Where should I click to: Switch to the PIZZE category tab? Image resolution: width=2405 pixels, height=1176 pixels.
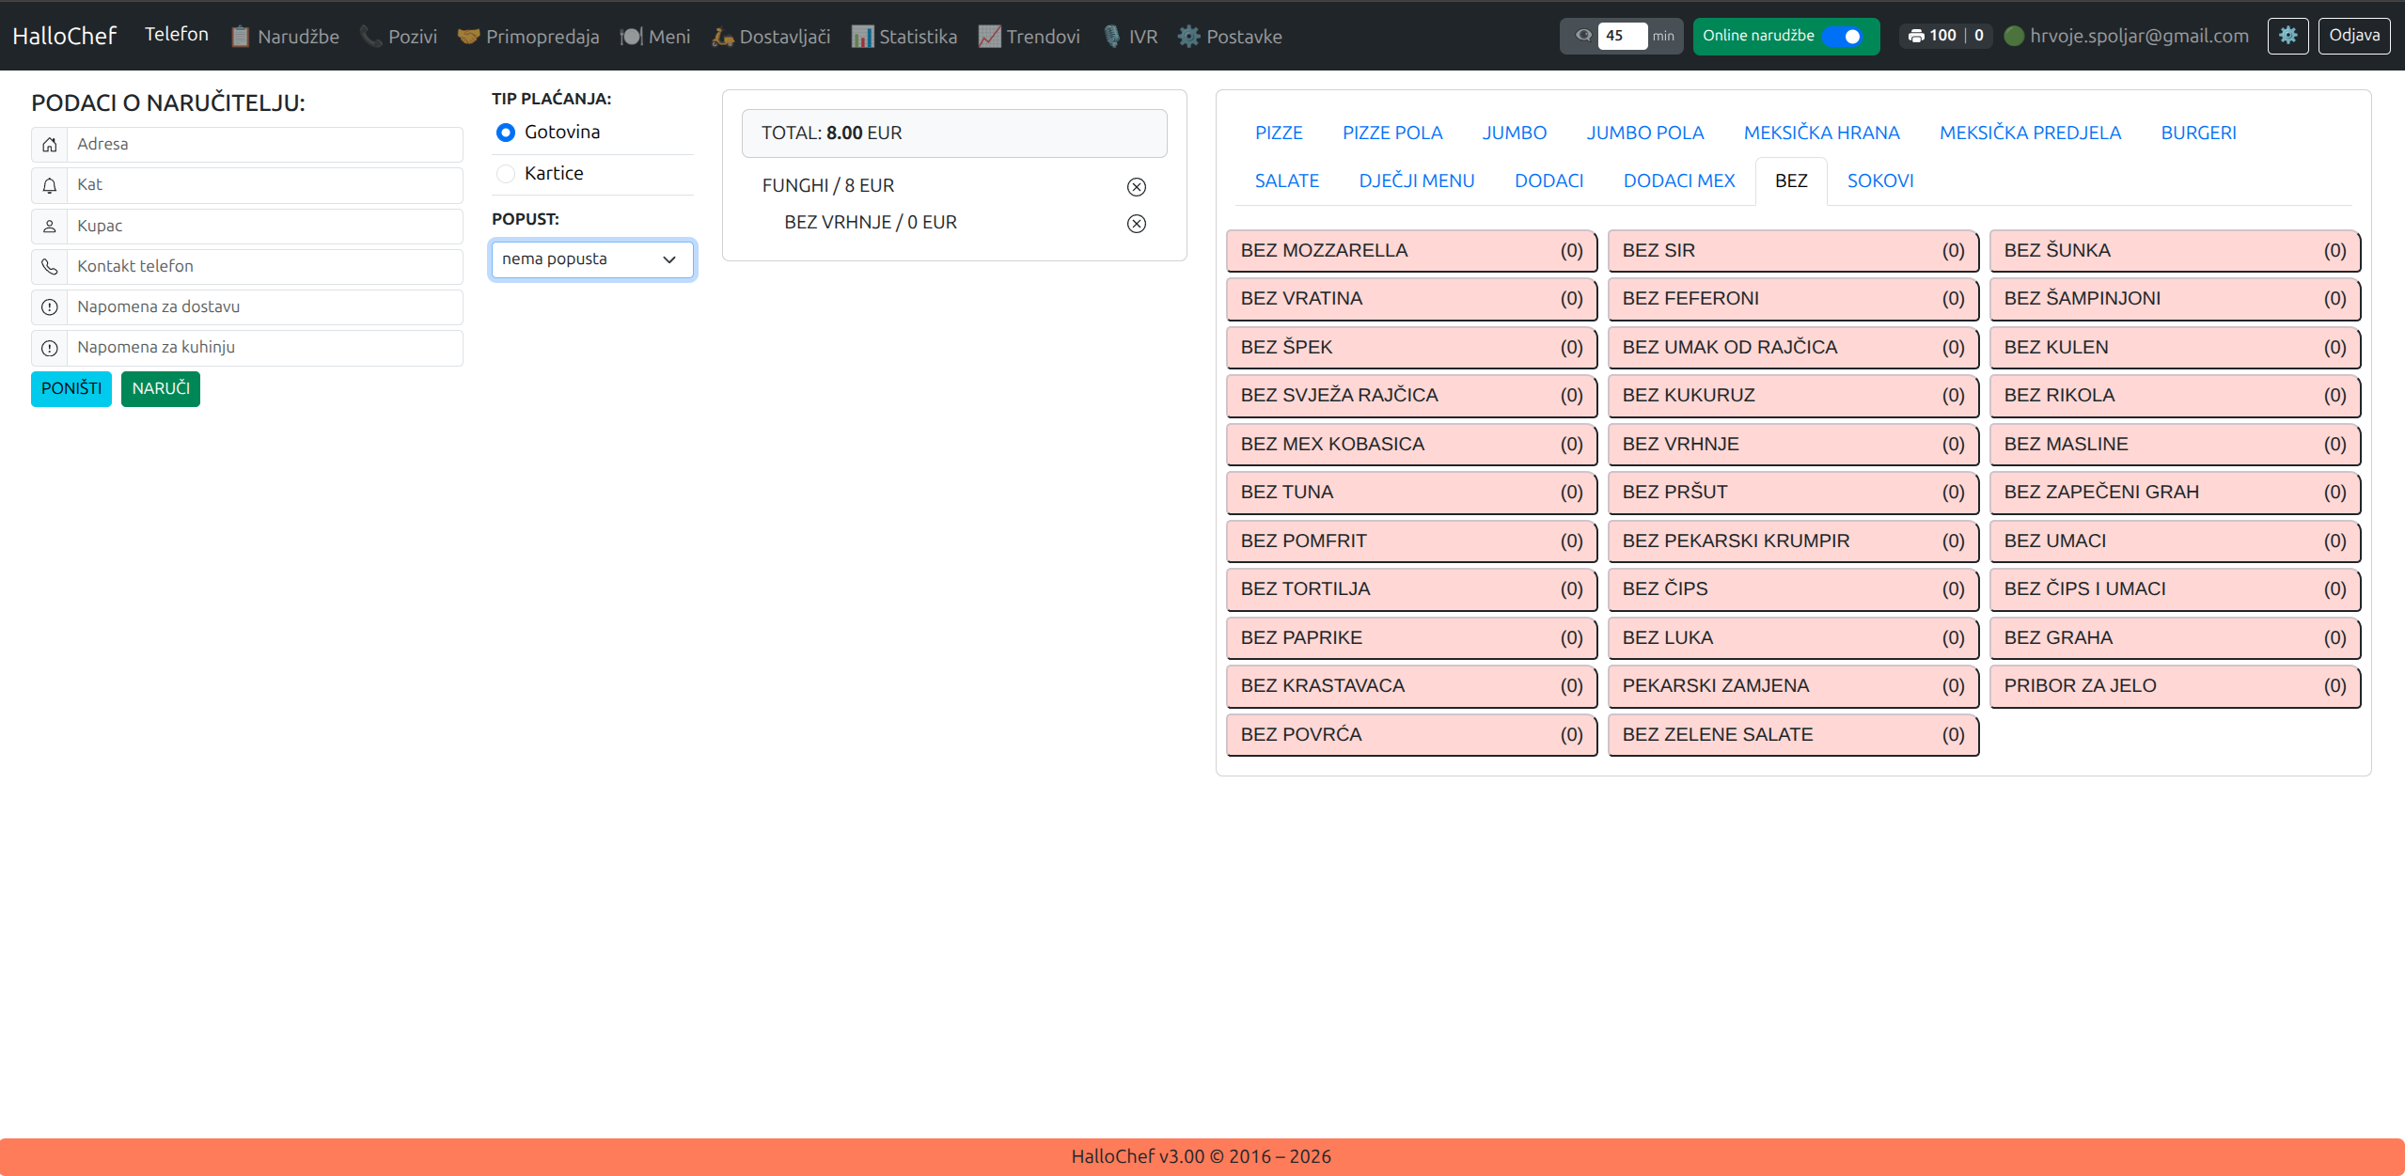click(x=1279, y=133)
